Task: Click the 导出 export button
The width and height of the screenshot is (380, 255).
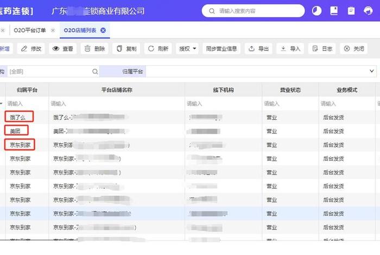Action: tap(258, 49)
